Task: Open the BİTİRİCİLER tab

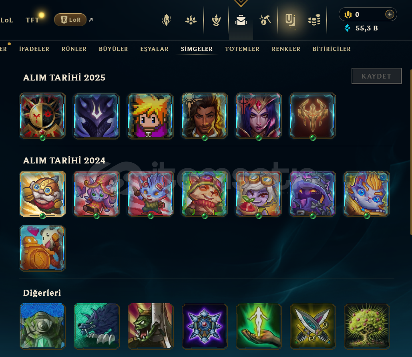Action: coord(332,49)
